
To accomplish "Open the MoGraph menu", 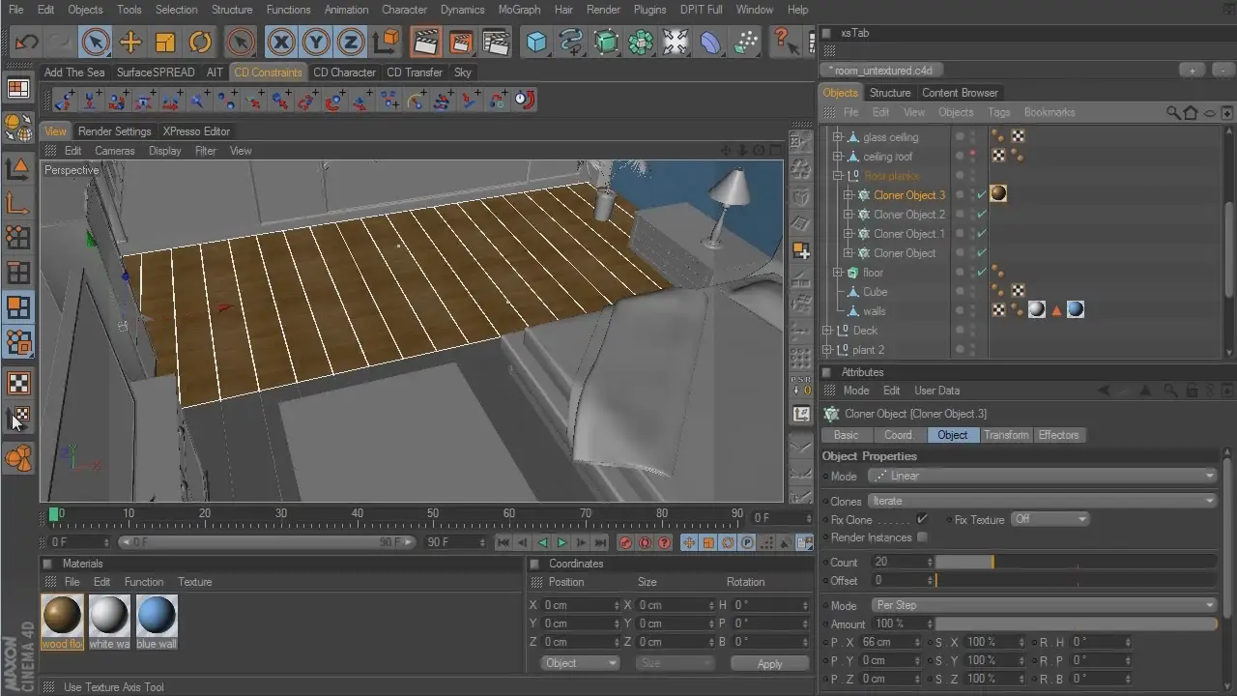I will tap(519, 10).
